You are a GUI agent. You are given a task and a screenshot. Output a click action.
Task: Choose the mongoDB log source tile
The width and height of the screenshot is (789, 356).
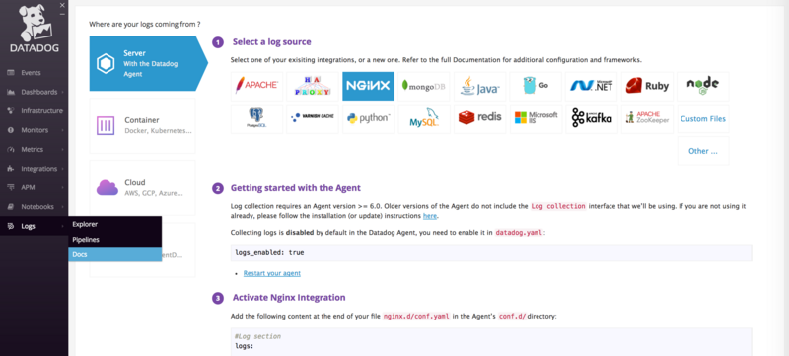coord(424,86)
